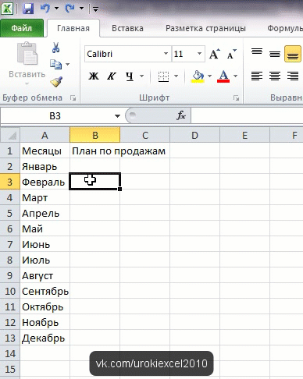The width and height of the screenshot is (303, 379).
Task: Open the Name Box dropdown arrow
Action: coord(117,116)
